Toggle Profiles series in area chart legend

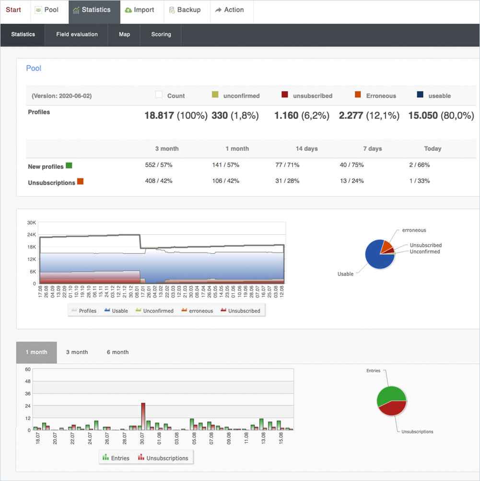84,311
